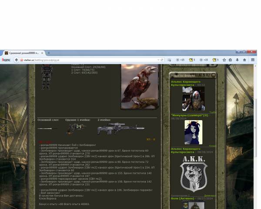The height and width of the screenshot is (209, 261).
Task: Click the "Оружие 1 ячейка:" label
Action: pyautogui.click(x=78, y=120)
